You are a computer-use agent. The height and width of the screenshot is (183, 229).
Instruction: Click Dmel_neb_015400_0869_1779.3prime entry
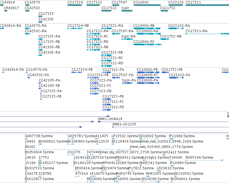(x=161, y=147)
